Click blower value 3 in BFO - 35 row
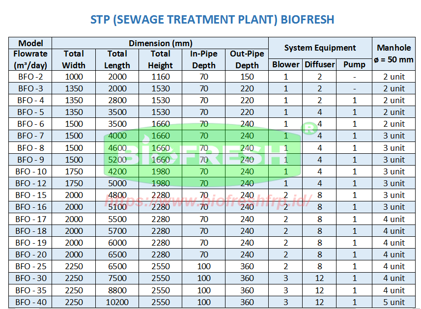 point(285,290)
